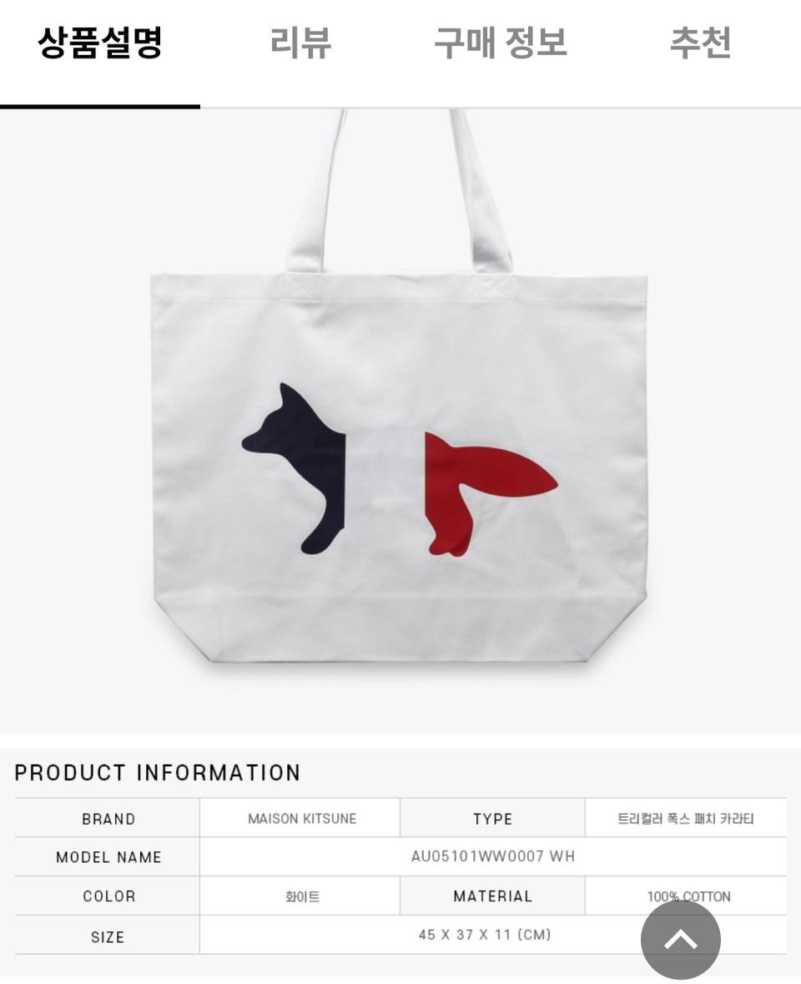Tap the navy fox head logo on bag

coord(294,469)
